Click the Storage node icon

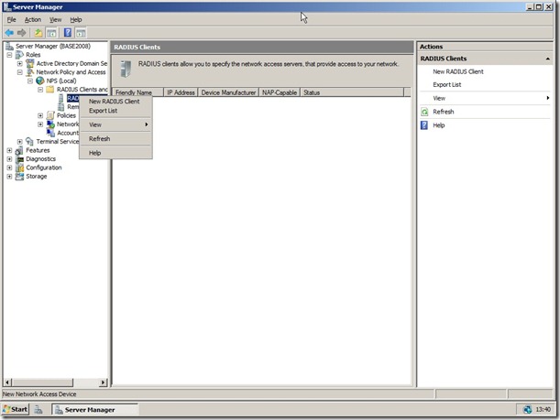(x=19, y=176)
